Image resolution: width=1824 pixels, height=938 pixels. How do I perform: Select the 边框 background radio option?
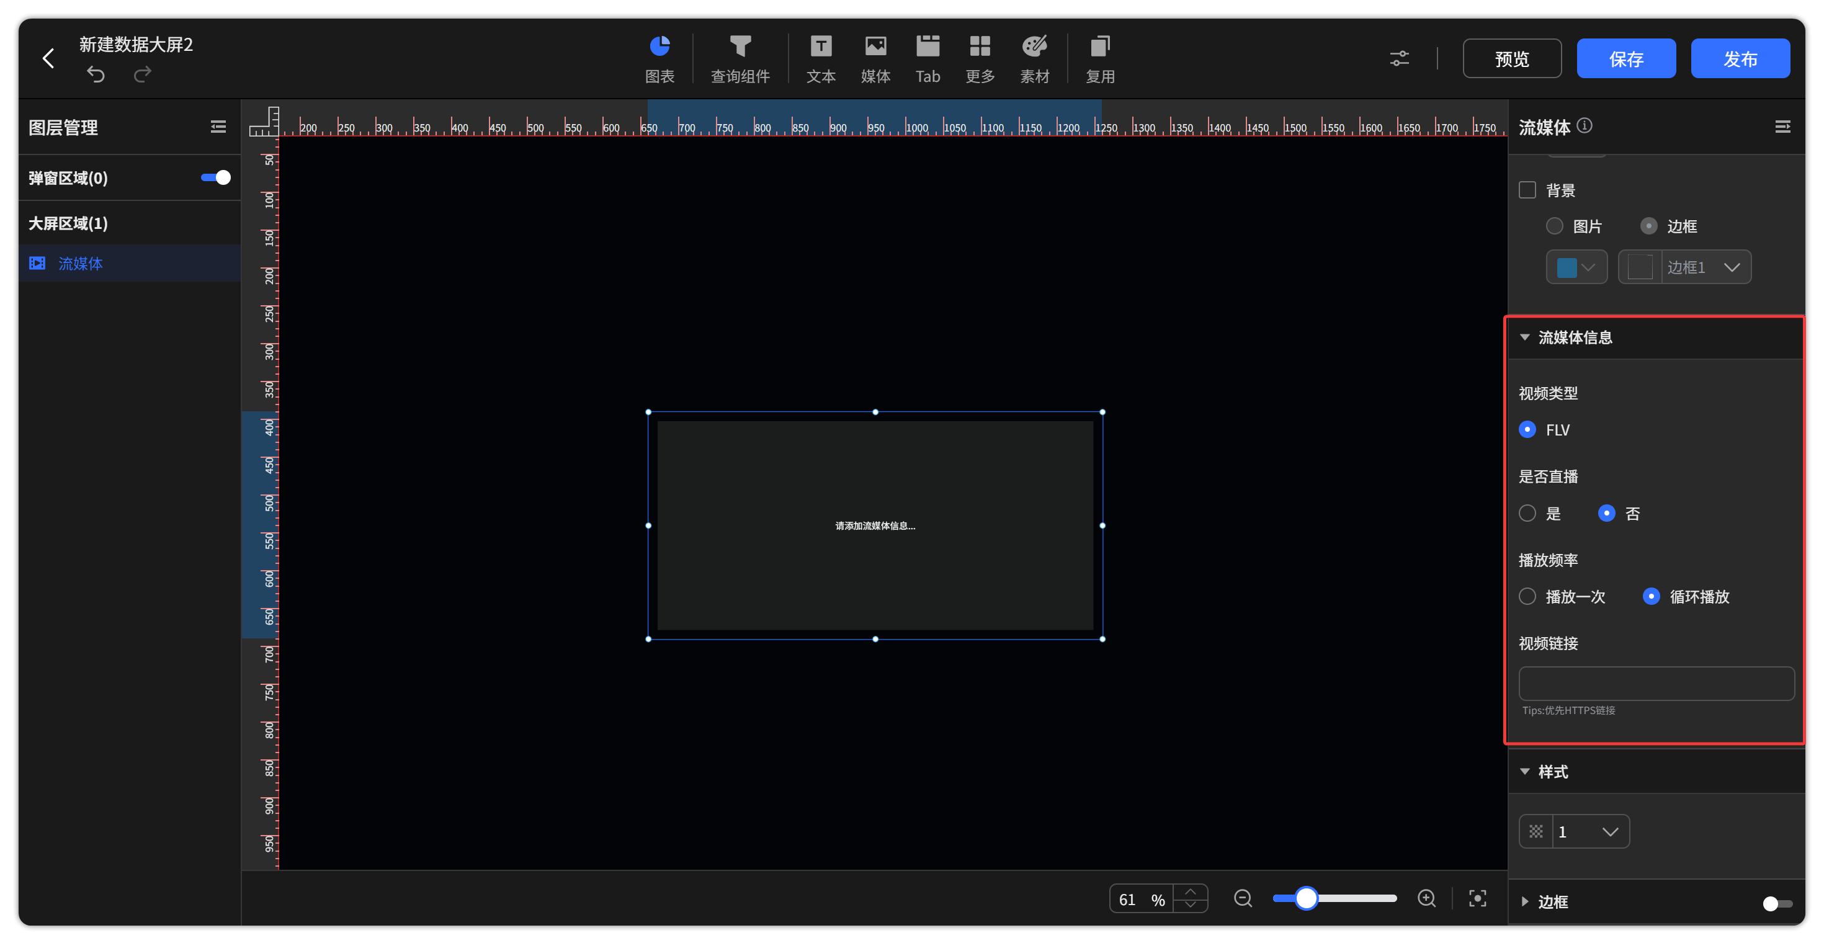click(1648, 226)
